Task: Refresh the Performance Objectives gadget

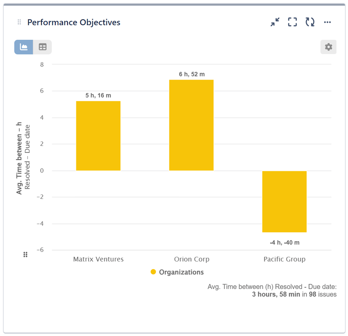Action: 310,22
